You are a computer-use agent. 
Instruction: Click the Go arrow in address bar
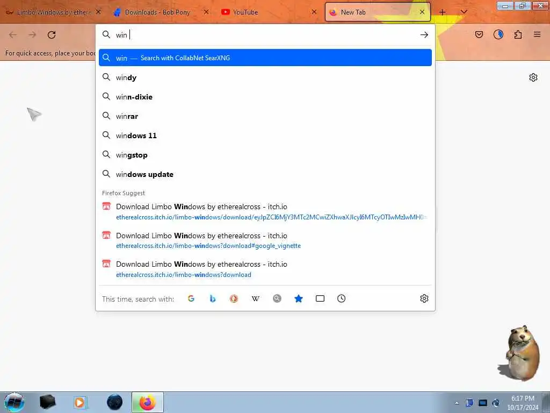pyautogui.click(x=424, y=35)
